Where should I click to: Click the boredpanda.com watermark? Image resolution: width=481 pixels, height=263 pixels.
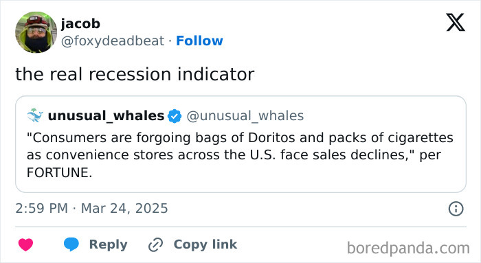[x=408, y=248]
